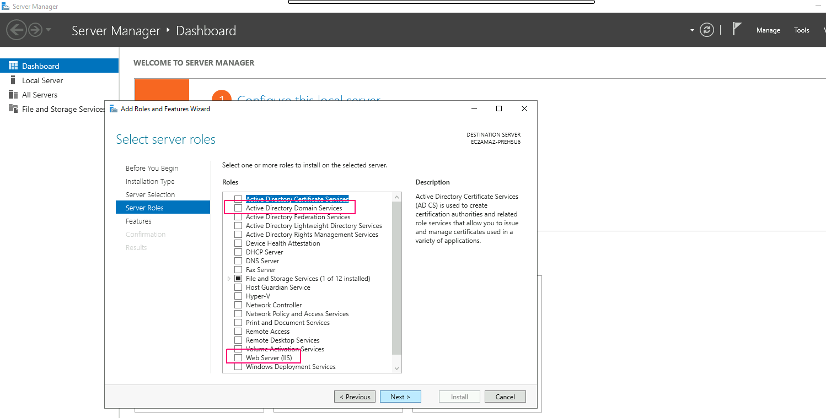826x418 pixels.
Task: Click the Add Roles and Features Wizard title icon
Action: coord(113,108)
